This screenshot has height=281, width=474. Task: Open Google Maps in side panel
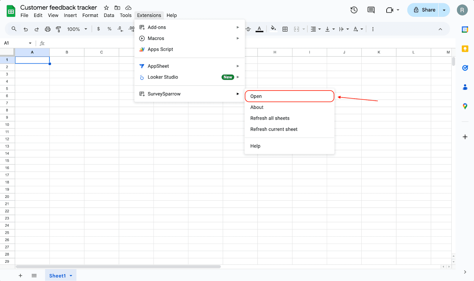(465, 106)
